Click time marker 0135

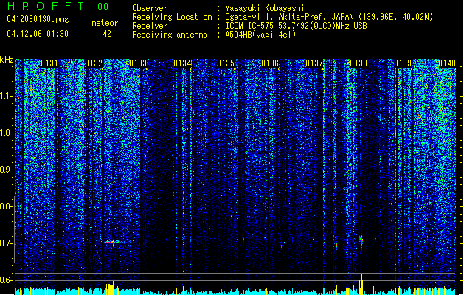coord(226,63)
